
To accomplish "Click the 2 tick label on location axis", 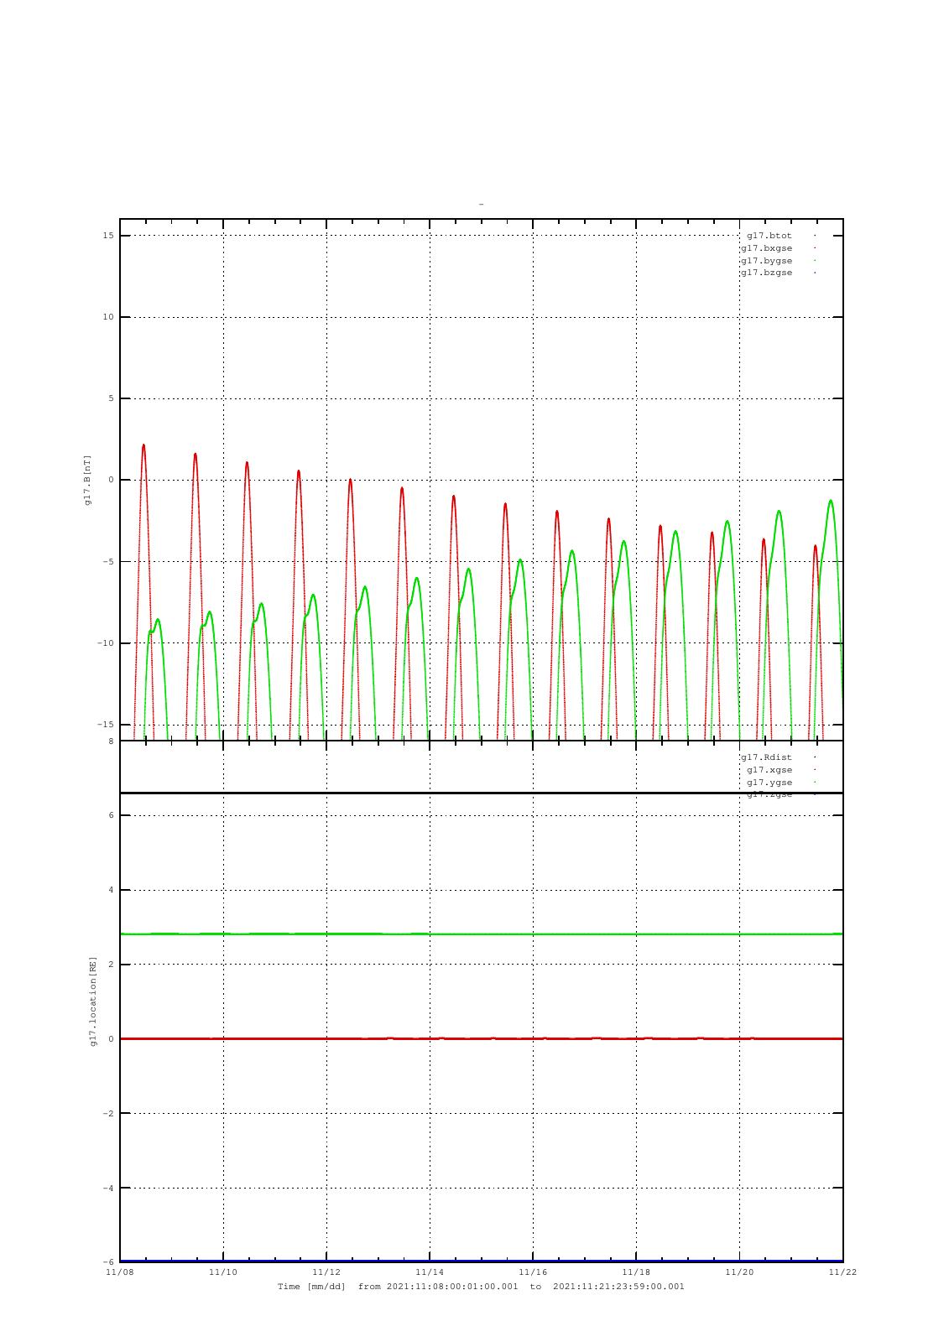I will click(112, 965).
